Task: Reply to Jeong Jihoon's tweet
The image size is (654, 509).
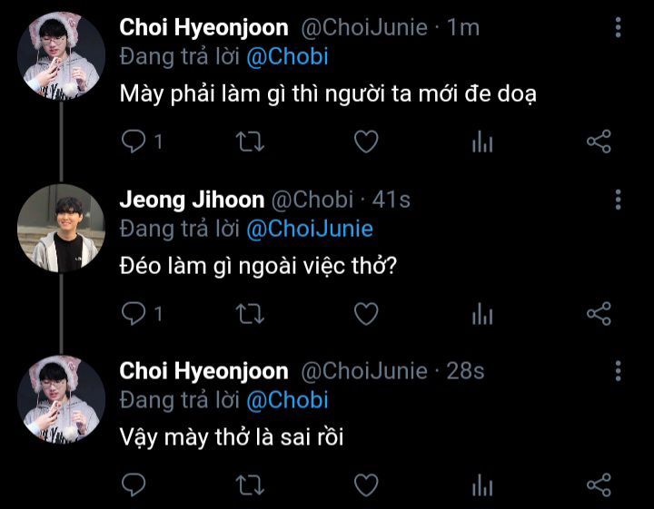Action: (134, 313)
